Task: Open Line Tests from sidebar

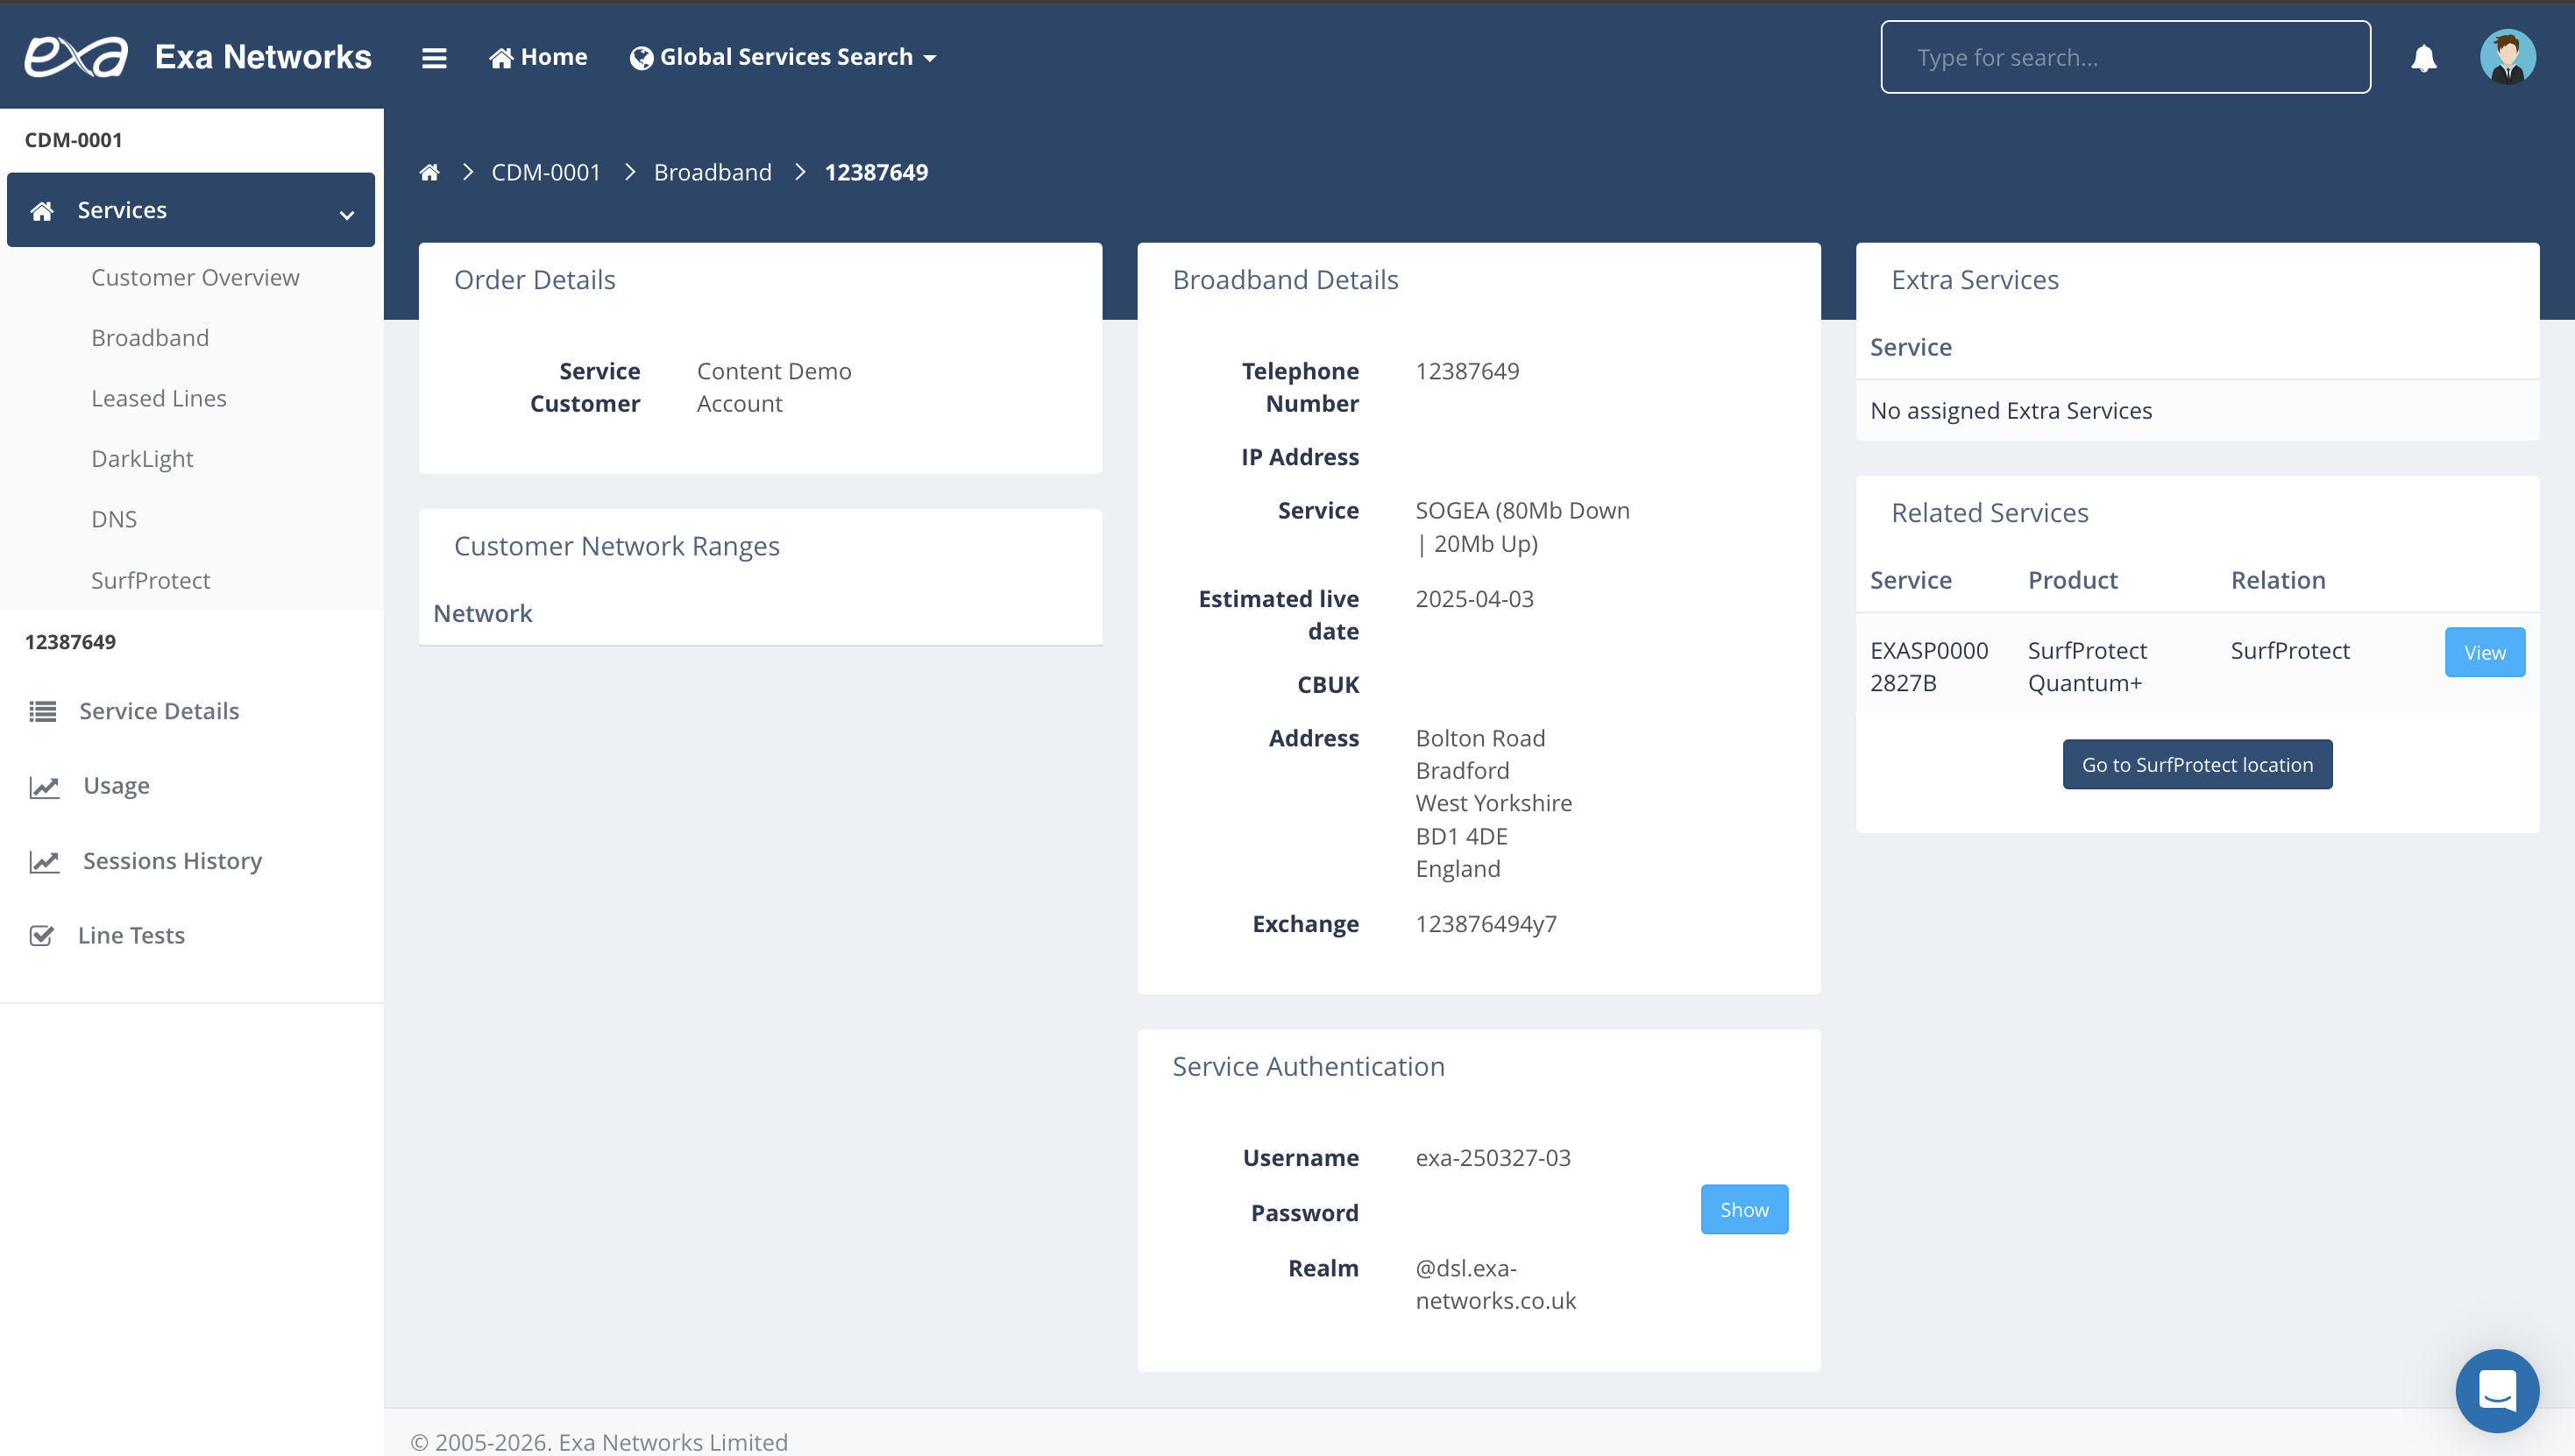Action: [x=131, y=935]
